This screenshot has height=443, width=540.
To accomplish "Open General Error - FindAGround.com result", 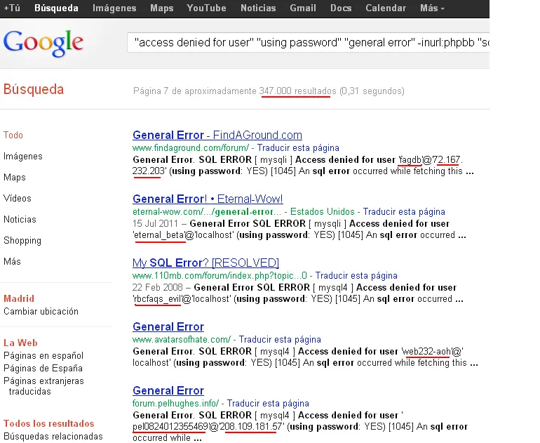I will click(217, 135).
